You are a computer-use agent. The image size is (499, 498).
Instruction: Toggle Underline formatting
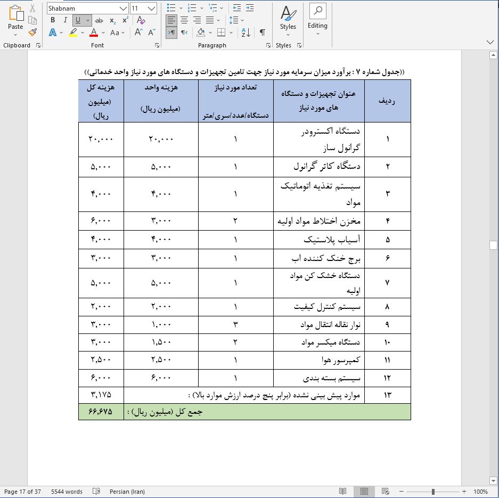click(x=78, y=20)
